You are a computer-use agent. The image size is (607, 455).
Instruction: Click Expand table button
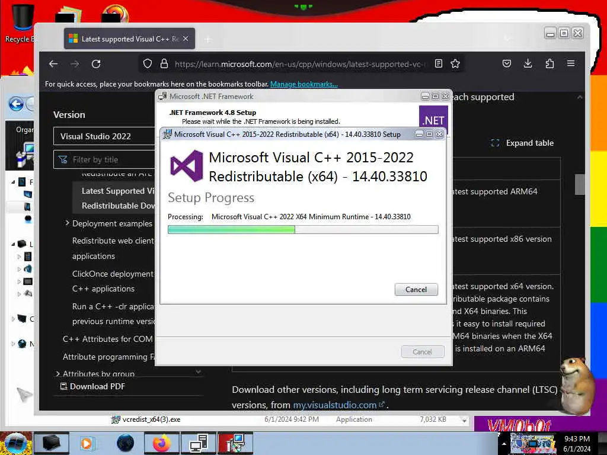click(x=522, y=143)
